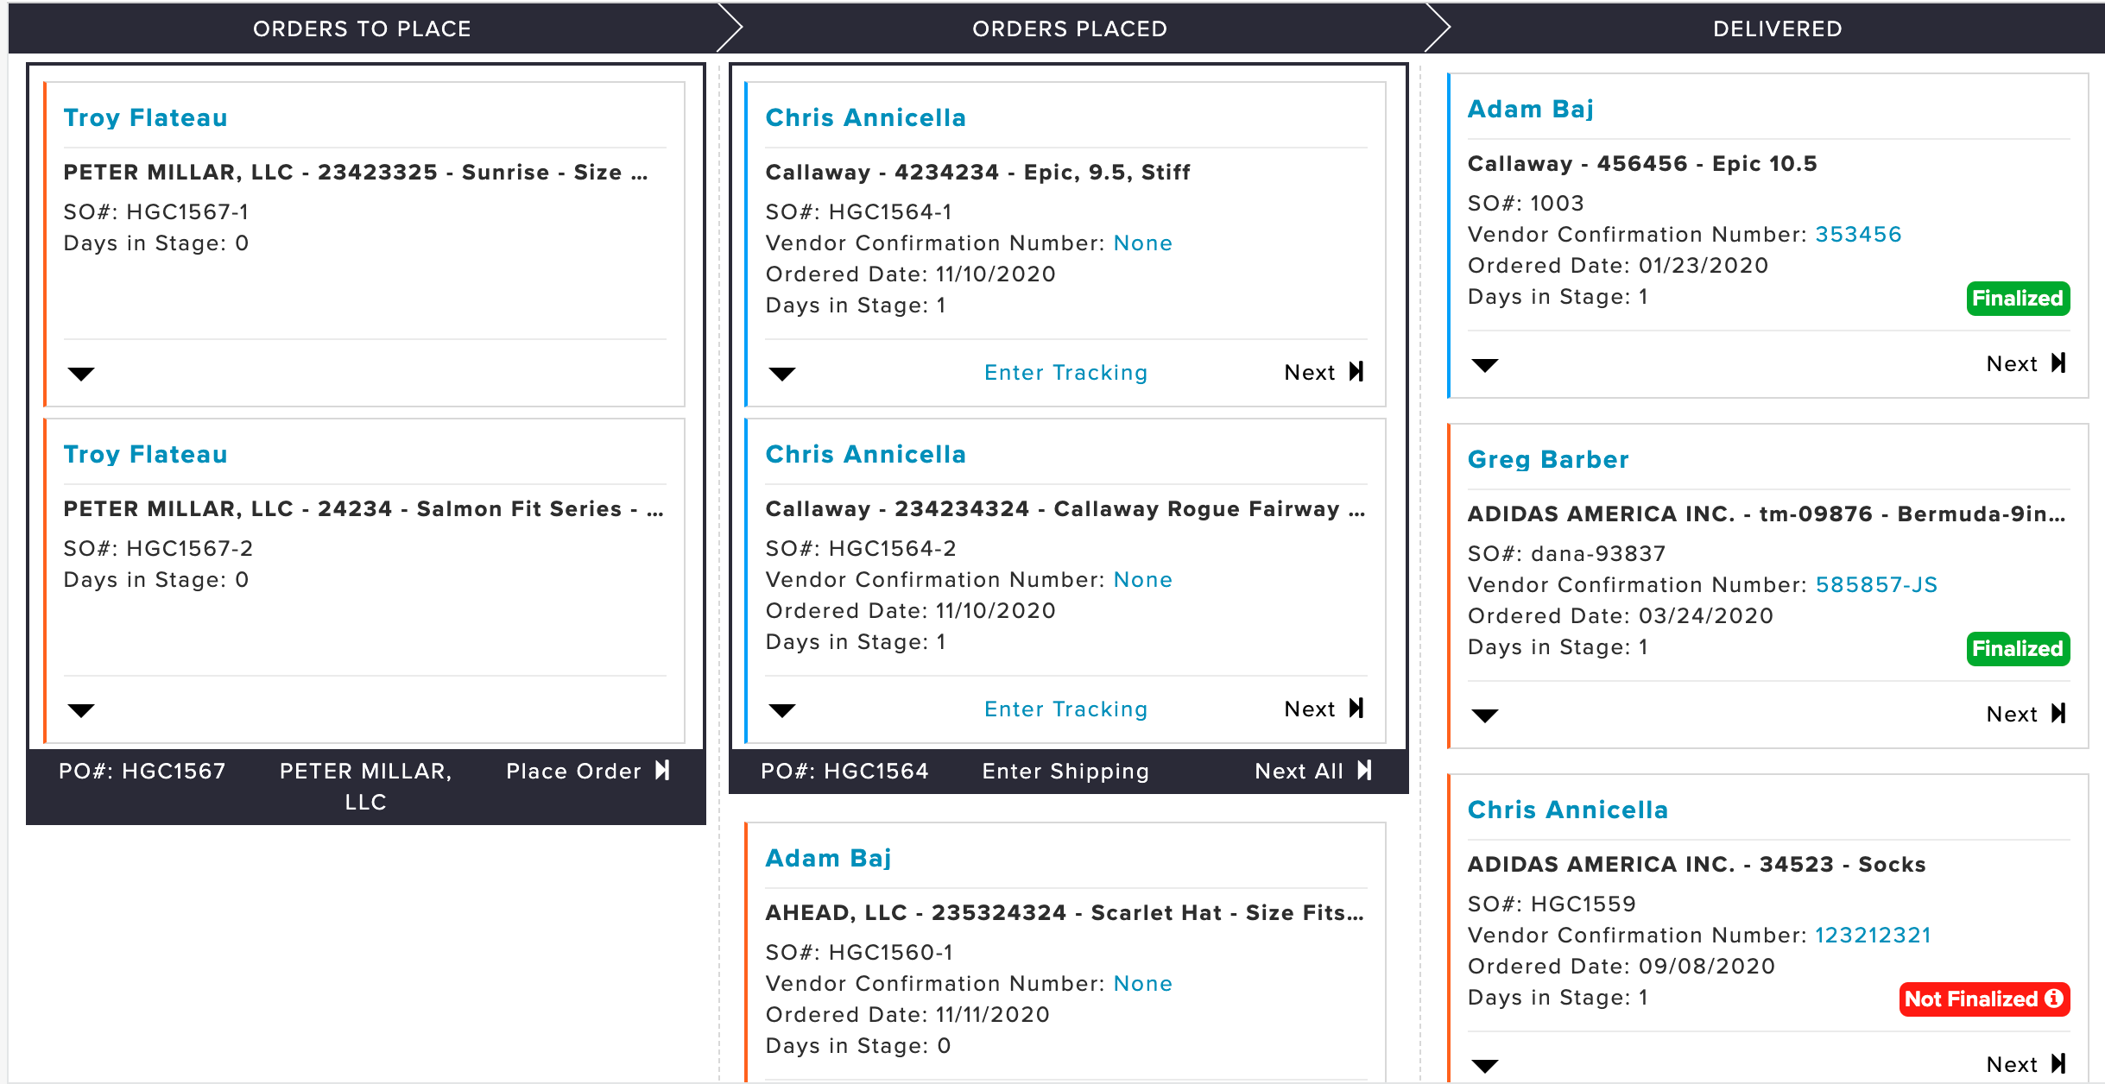The height and width of the screenshot is (1084, 2105).
Task: Click Finalized badge on Adam Baj card
Action: [x=2018, y=299]
